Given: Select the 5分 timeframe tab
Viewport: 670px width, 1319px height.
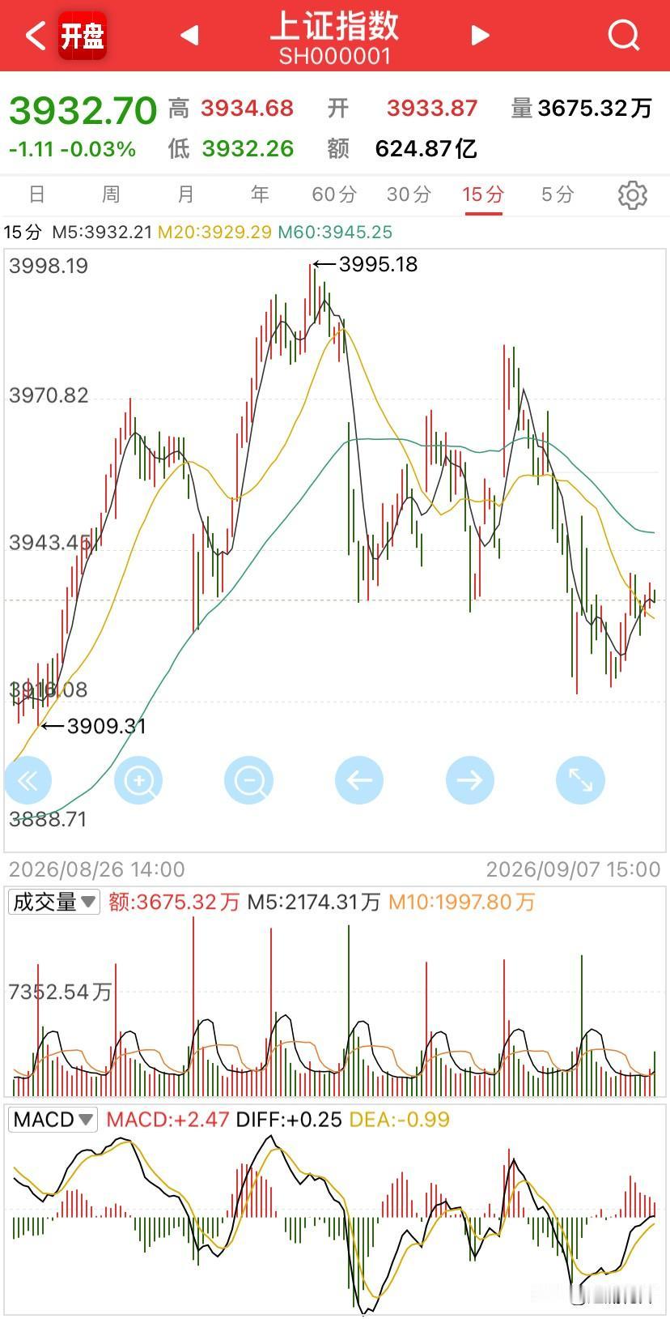Looking at the screenshot, I should [x=558, y=194].
